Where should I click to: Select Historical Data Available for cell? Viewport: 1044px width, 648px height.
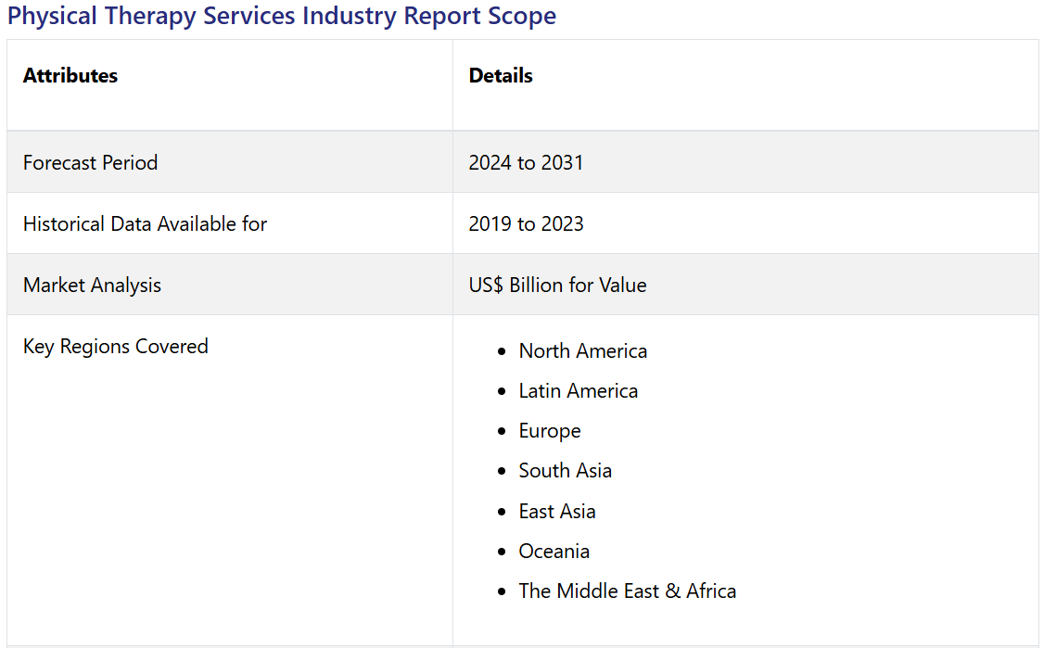coord(145,223)
